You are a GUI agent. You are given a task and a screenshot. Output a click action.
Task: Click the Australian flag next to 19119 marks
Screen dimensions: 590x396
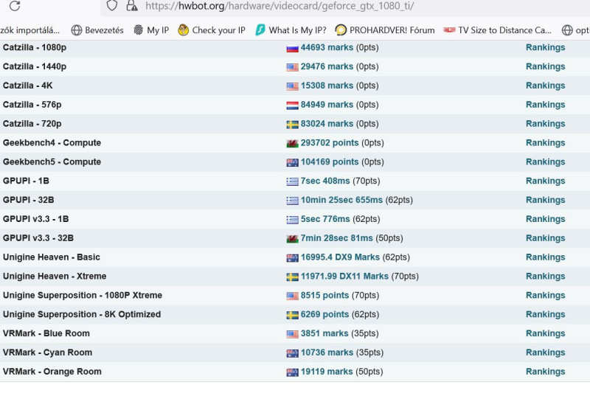(292, 372)
